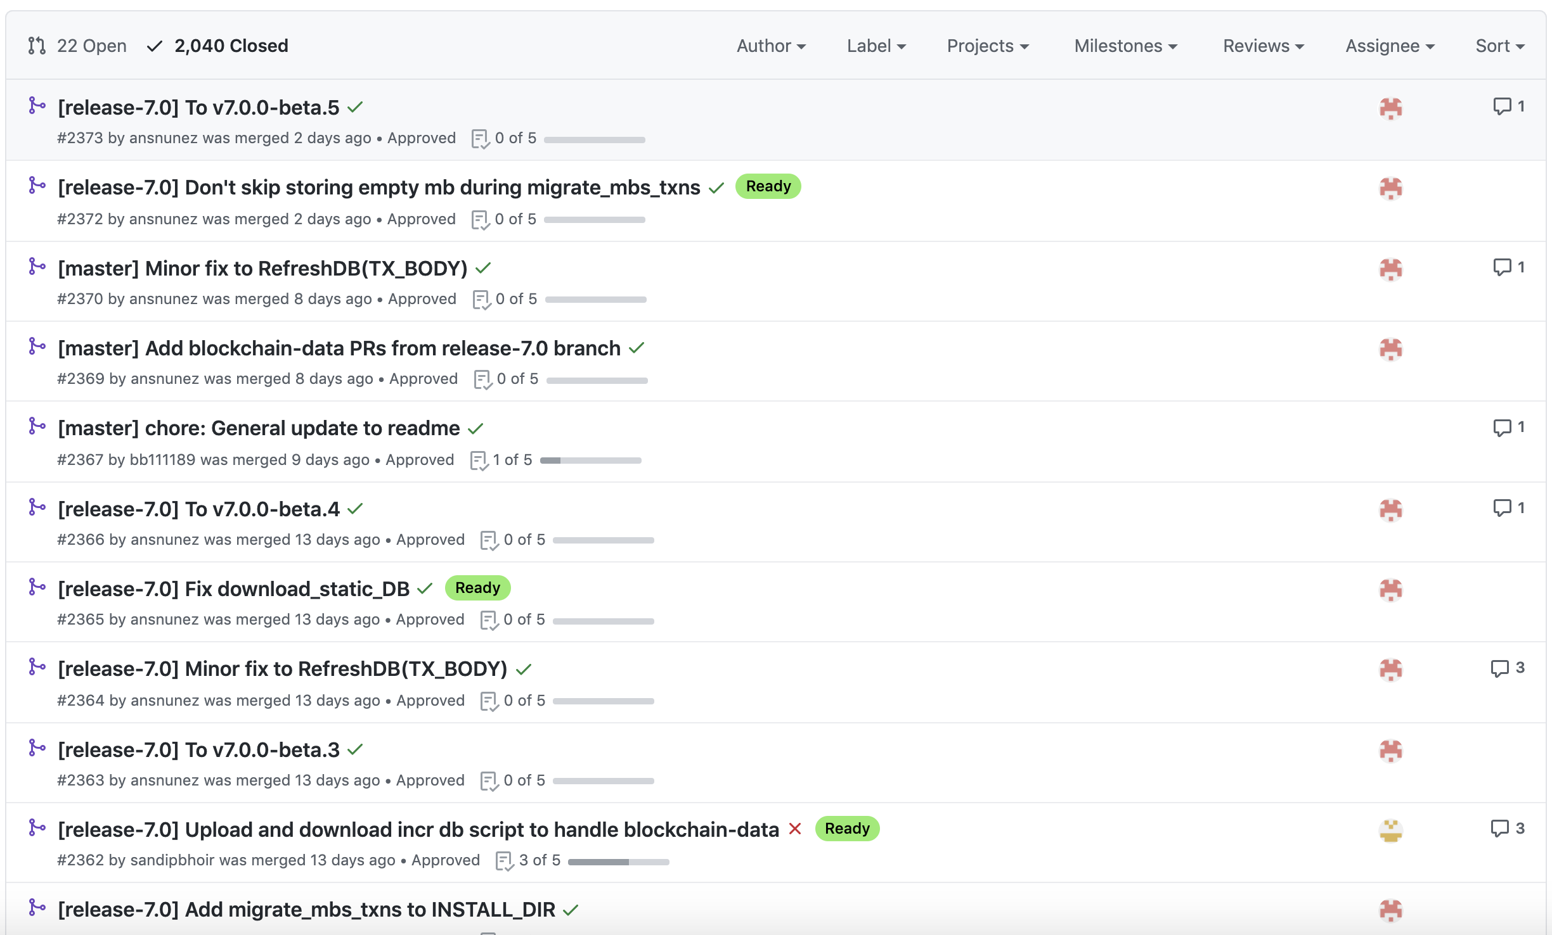
Task: Click green check next to To v7.0.0-beta.4
Action: pyautogui.click(x=355, y=509)
